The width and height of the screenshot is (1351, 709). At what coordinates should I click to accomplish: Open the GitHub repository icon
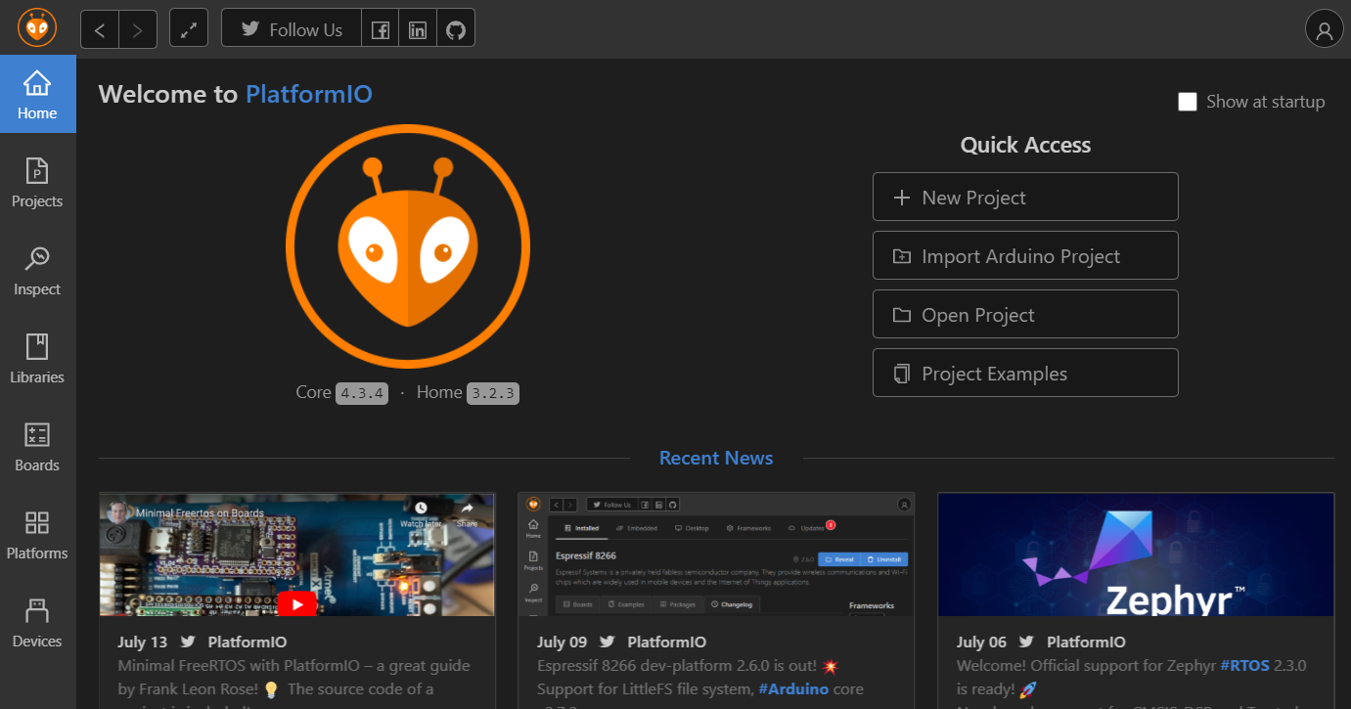tap(456, 29)
